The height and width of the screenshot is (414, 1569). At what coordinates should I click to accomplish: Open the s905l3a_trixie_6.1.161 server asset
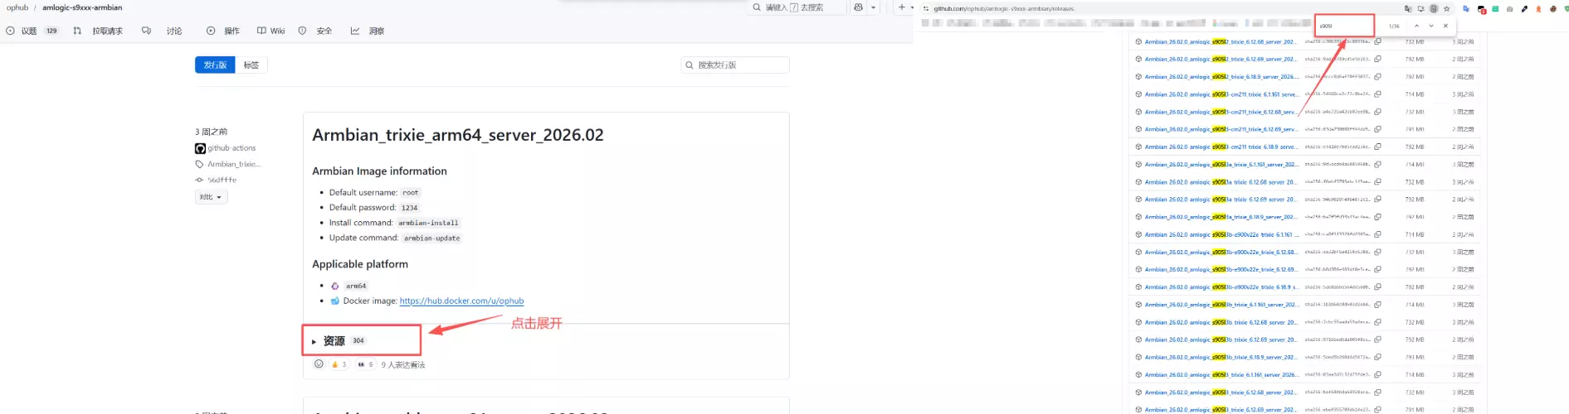point(1221,164)
